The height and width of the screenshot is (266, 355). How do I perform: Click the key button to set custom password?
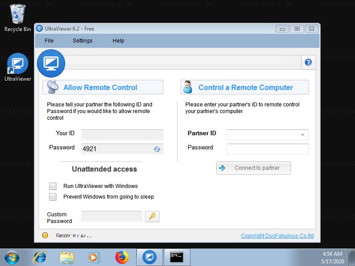point(152,216)
